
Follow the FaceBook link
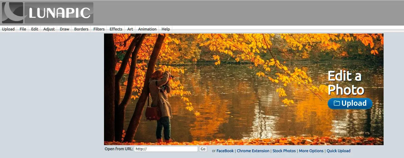225,151
